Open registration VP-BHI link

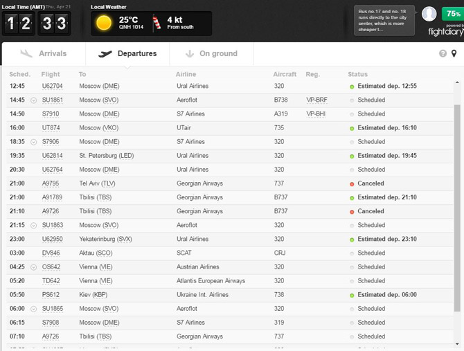(316, 114)
